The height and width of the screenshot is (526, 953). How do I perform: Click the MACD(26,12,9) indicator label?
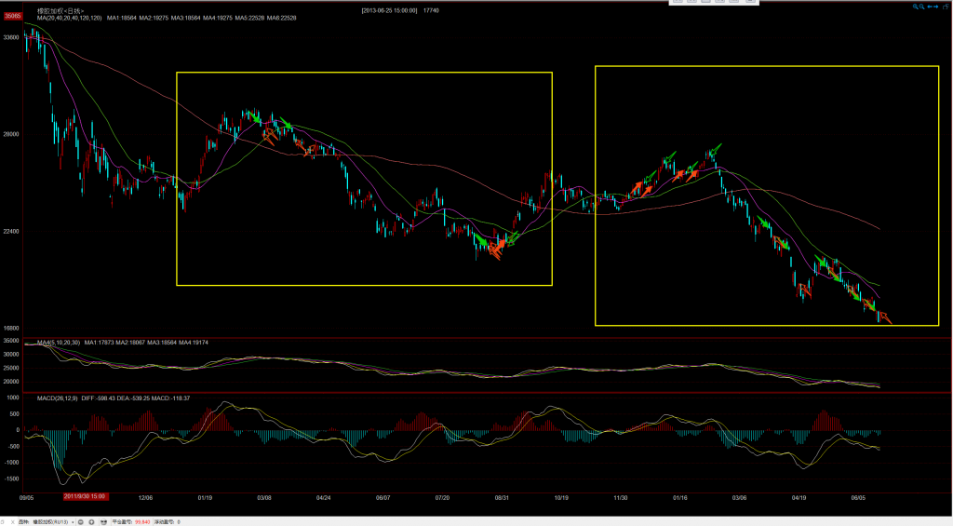[x=58, y=398]
